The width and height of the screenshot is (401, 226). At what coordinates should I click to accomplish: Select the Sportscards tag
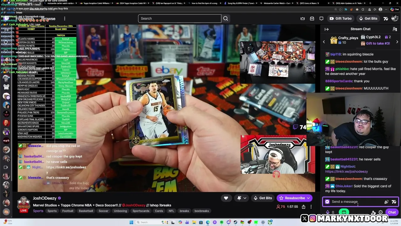click(x=141, y=211)
